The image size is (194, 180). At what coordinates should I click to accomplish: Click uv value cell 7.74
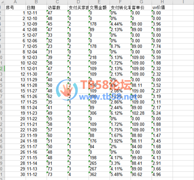click(162, 46)
